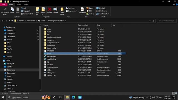178x100 pixels.
Task: Open Downloads under Quick access
Action: coord(11,33)
